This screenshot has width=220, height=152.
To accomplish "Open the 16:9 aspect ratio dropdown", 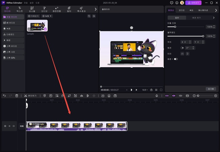I will click(x=145, y=90).
